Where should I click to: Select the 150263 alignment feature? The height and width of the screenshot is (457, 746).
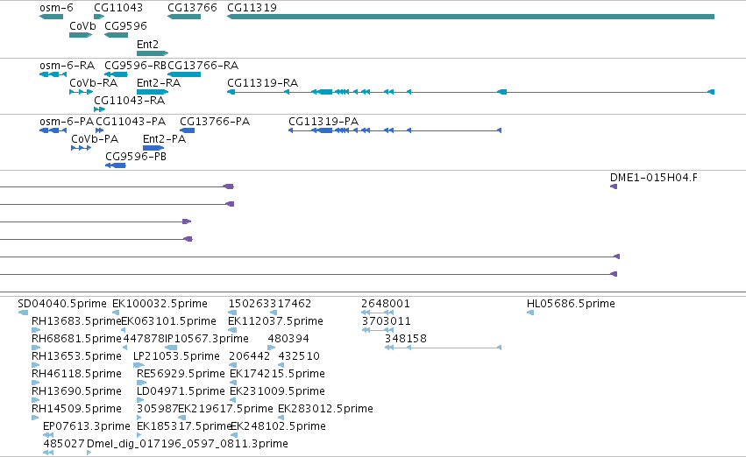coord(232,313)
